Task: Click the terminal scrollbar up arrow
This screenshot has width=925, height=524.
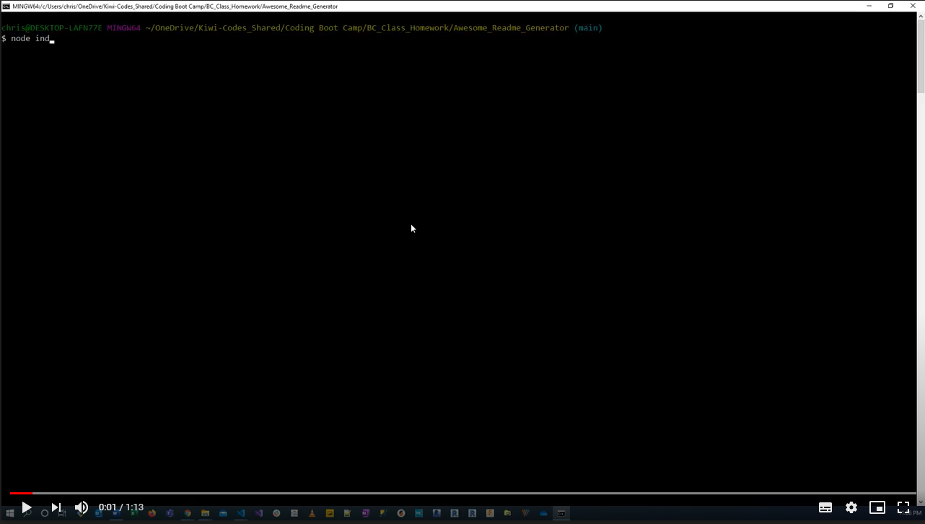Action: (921, 17)
